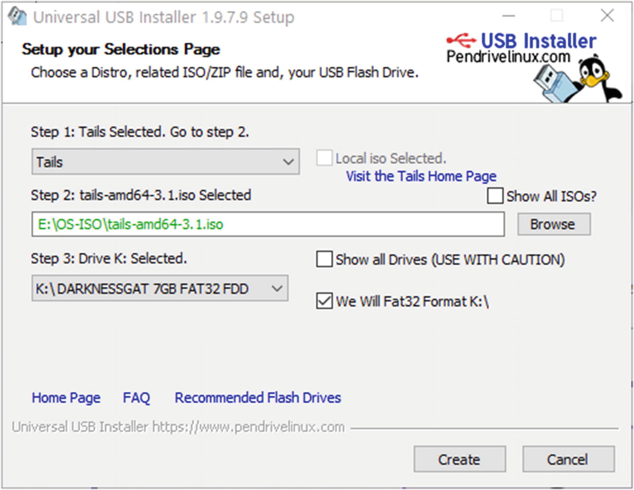Open the Tails distro dropdown
This screenshot has width=634, height=490.
point(166,162)
